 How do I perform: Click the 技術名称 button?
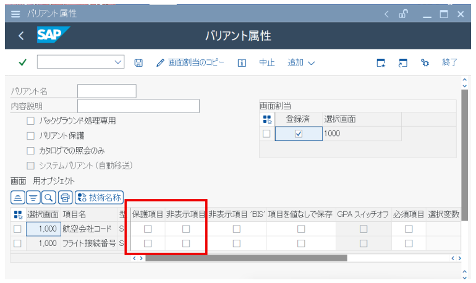pos(99,198)
